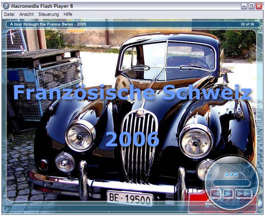Maximize the Flash Player window

251,6
